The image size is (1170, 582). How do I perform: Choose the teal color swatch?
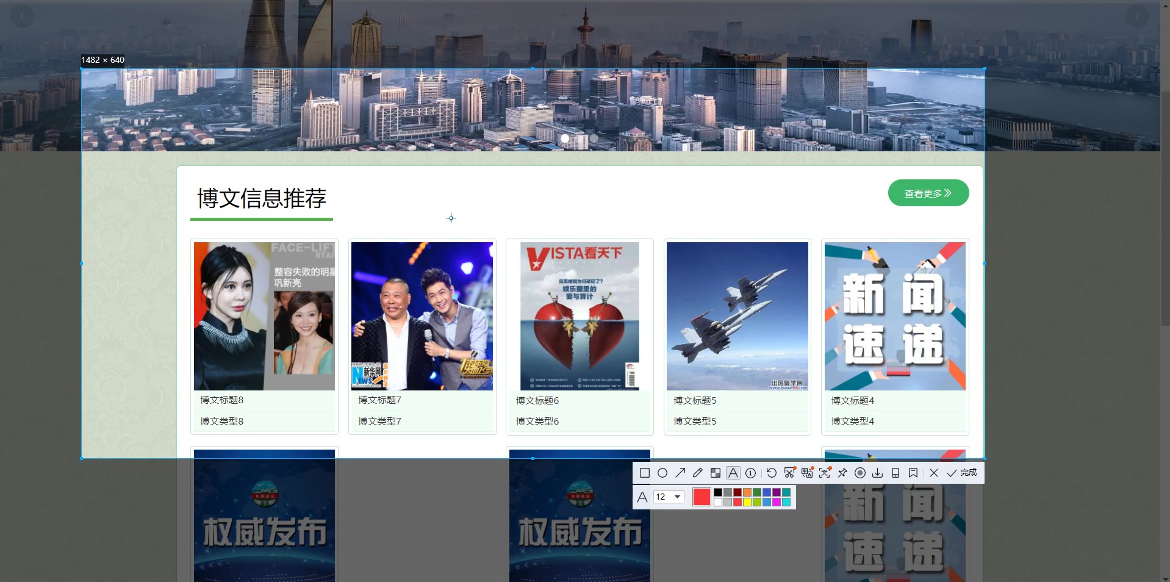786,492
